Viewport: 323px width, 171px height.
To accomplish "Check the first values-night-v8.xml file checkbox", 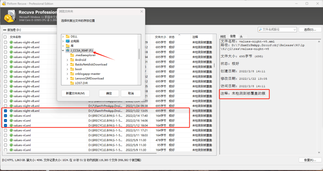I will [5, 42].
